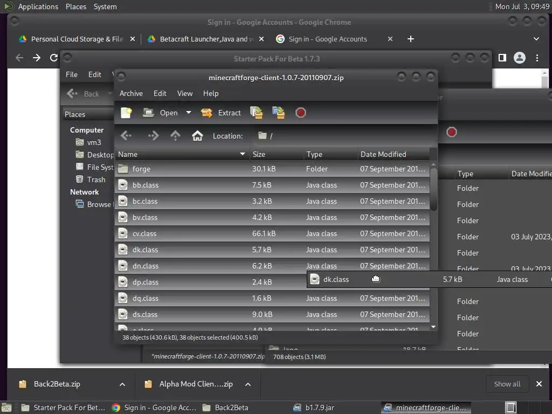Screen dimensions: 552x414
Task: Open Edit menu in Starter Pack window
Action: (x=95, y=74)
